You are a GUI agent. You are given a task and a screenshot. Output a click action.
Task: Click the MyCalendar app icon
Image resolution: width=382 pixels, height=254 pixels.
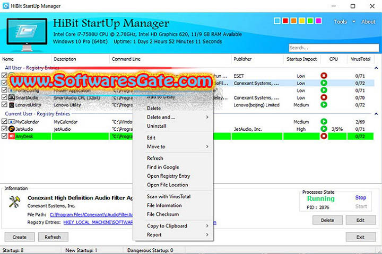12,122
